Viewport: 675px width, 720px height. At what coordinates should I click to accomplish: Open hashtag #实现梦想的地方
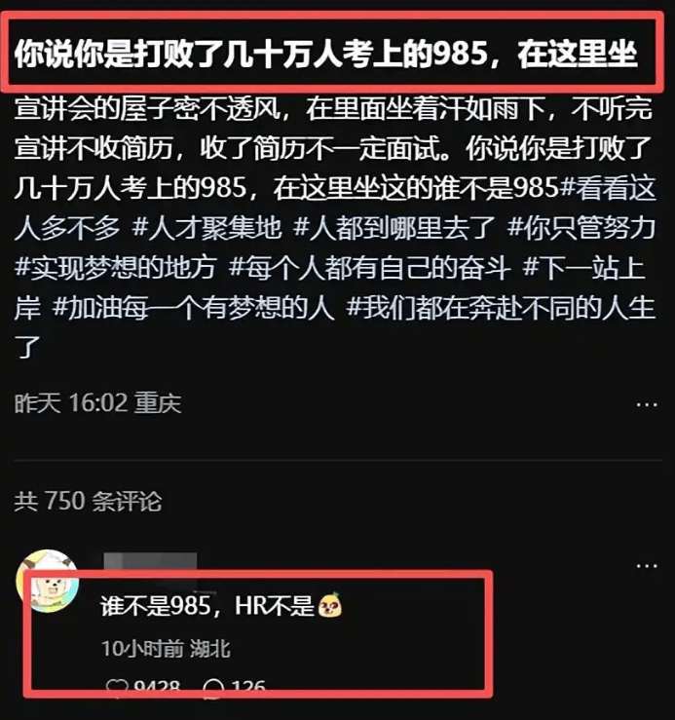(x=115, y=267)
